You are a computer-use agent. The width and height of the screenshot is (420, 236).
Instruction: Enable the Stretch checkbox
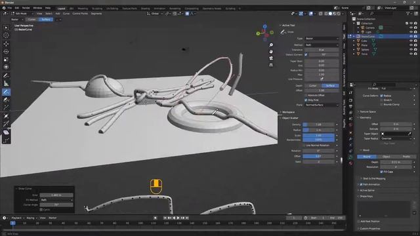(381, 100)
